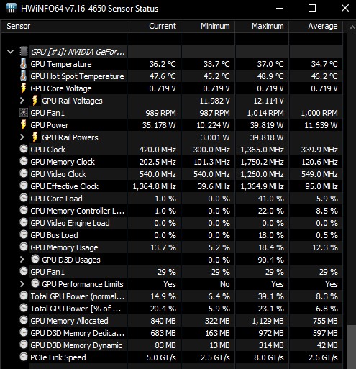Click the fan icon next to GPU Fan1 RPM
The image size is (356, 369).
tap(24, 113)
